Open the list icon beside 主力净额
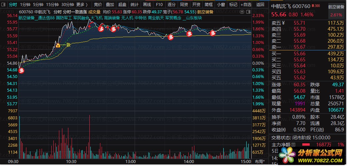Screen dimensions: 348x166 [x=293, y=145]
